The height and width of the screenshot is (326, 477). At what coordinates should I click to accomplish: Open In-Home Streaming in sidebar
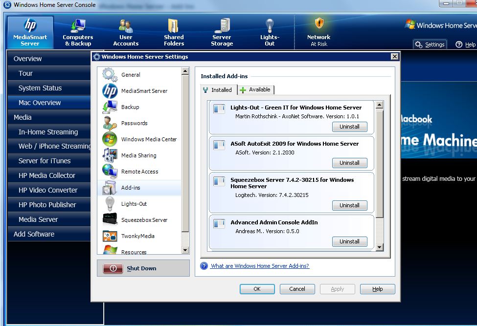[49, 132]
